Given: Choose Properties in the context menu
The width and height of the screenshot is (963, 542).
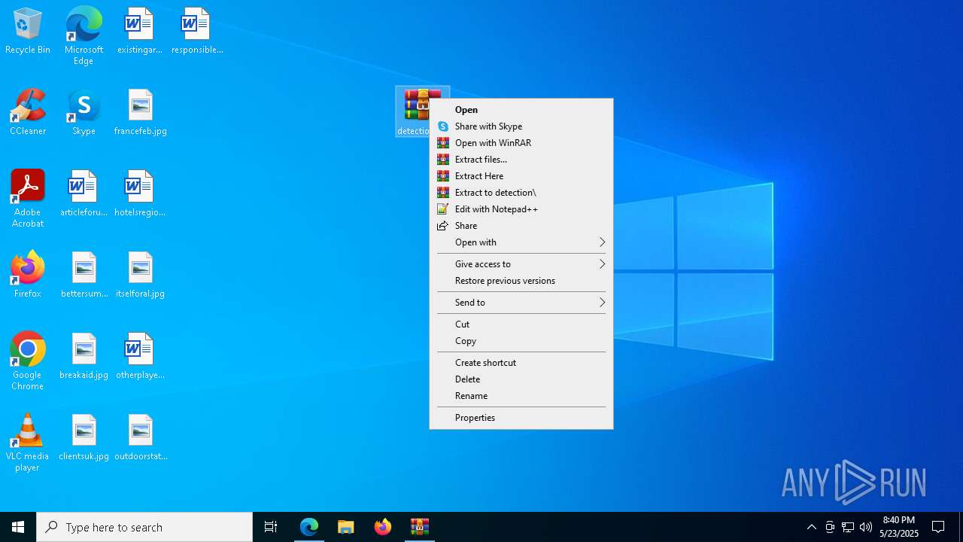Looking at the screenshot, I should [x=521, y=418].
